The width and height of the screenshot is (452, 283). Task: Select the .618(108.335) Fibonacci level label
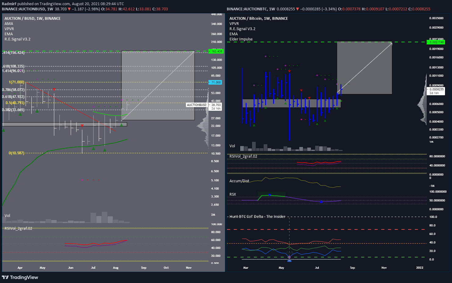tap(13, 66)
